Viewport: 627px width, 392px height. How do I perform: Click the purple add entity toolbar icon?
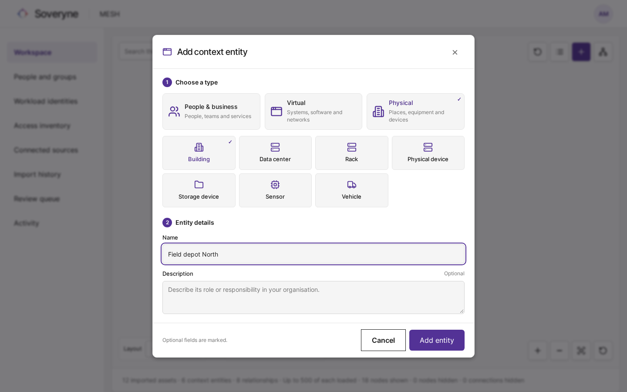point(581,52)
